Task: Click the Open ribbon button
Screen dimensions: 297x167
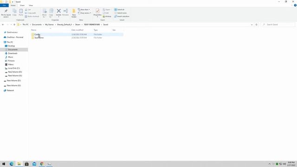Action: 107,10
